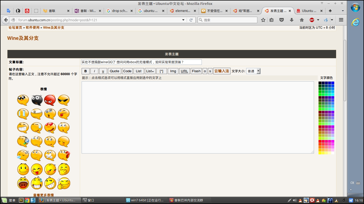Apply bold with the B button

(85, 71)
